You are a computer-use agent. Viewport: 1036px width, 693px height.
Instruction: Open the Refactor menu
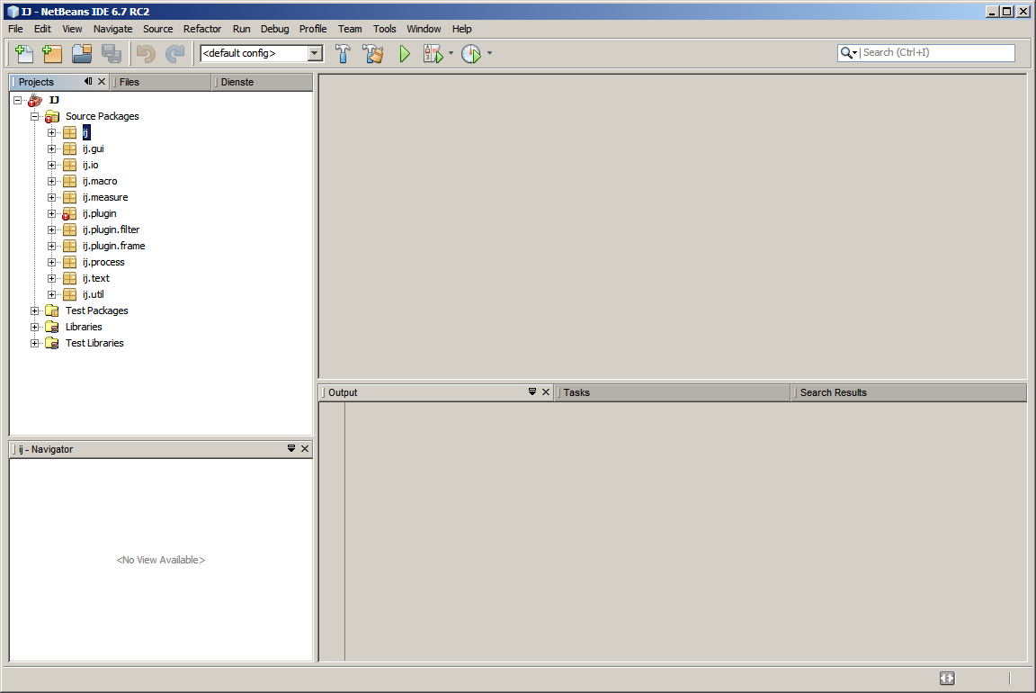click(201, 29)
